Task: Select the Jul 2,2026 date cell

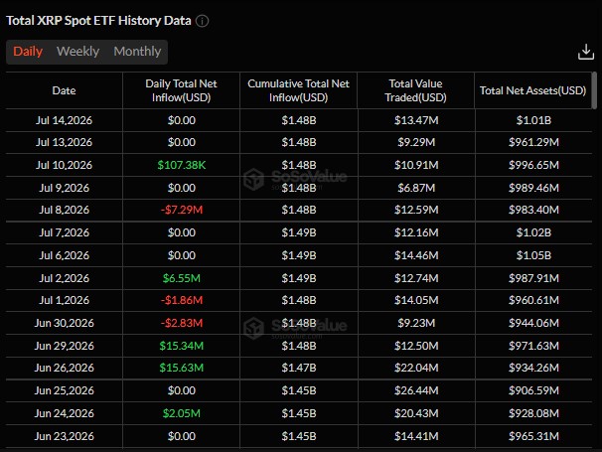Action: click(64, 278)
